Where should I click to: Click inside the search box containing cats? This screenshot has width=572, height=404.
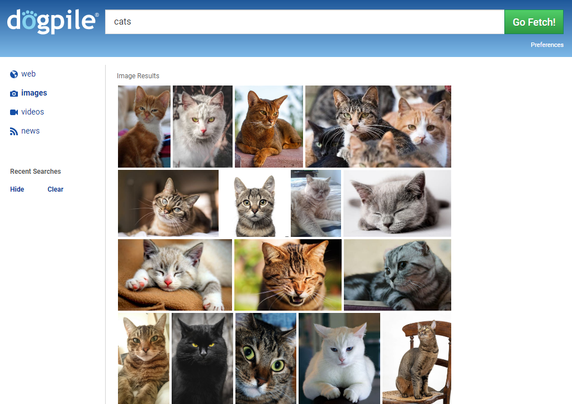pyautogui.click(x=305, y=22)
